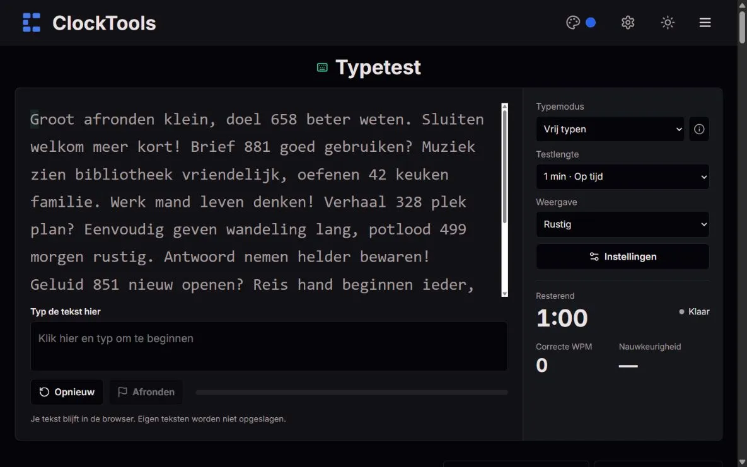Click the Correcte WPM label
The width and height of the screenshot is (747, 467).
[x=564, y=347]
